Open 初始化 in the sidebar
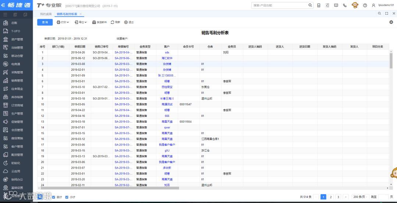 tap(16, 163)
